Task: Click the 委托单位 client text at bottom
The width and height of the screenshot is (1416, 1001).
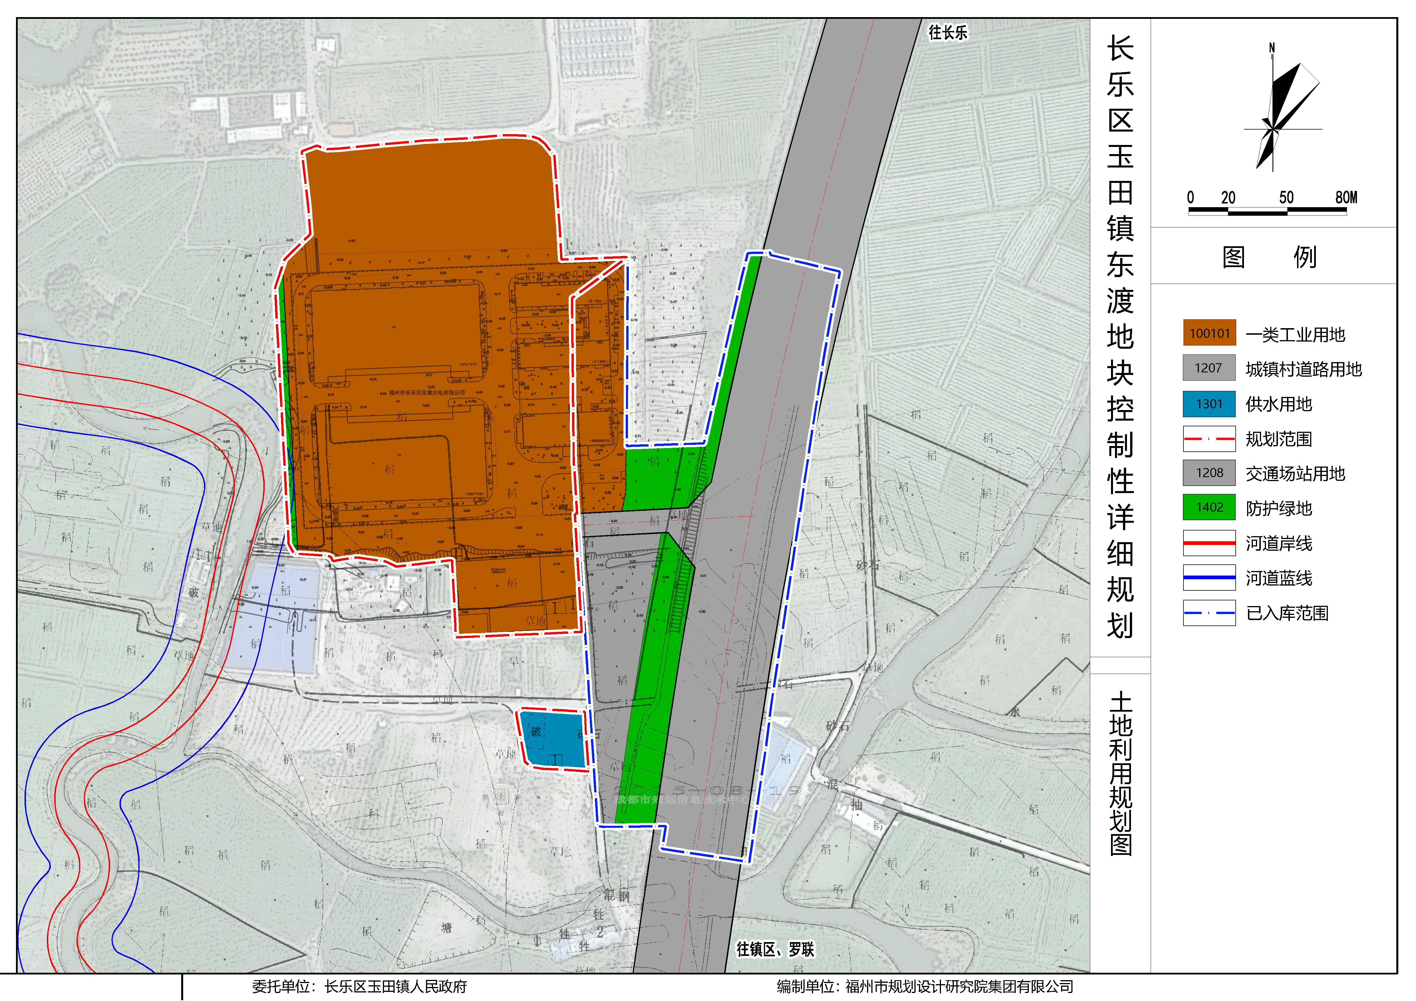Action: 359,987
